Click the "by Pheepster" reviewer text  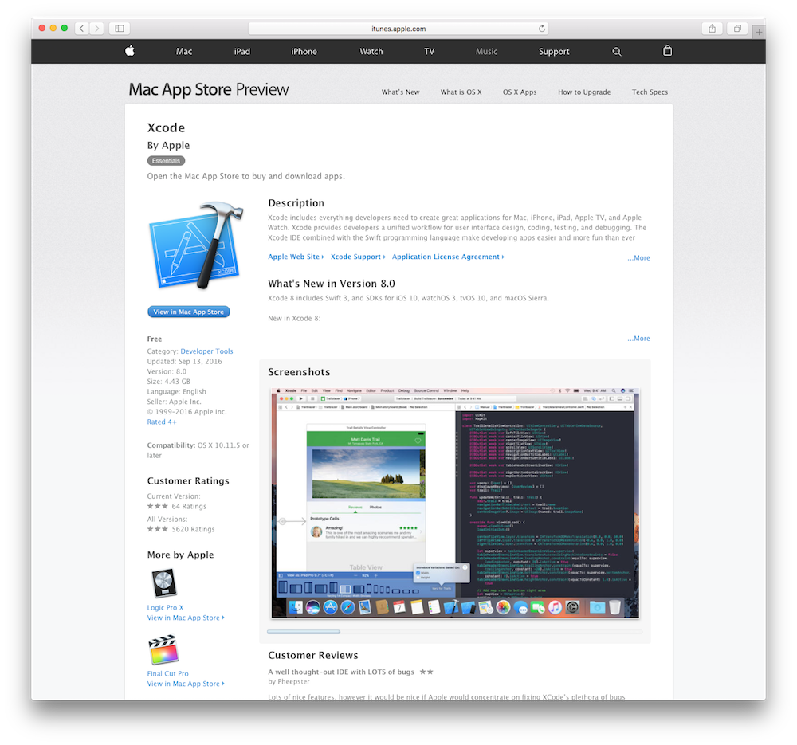289,681
